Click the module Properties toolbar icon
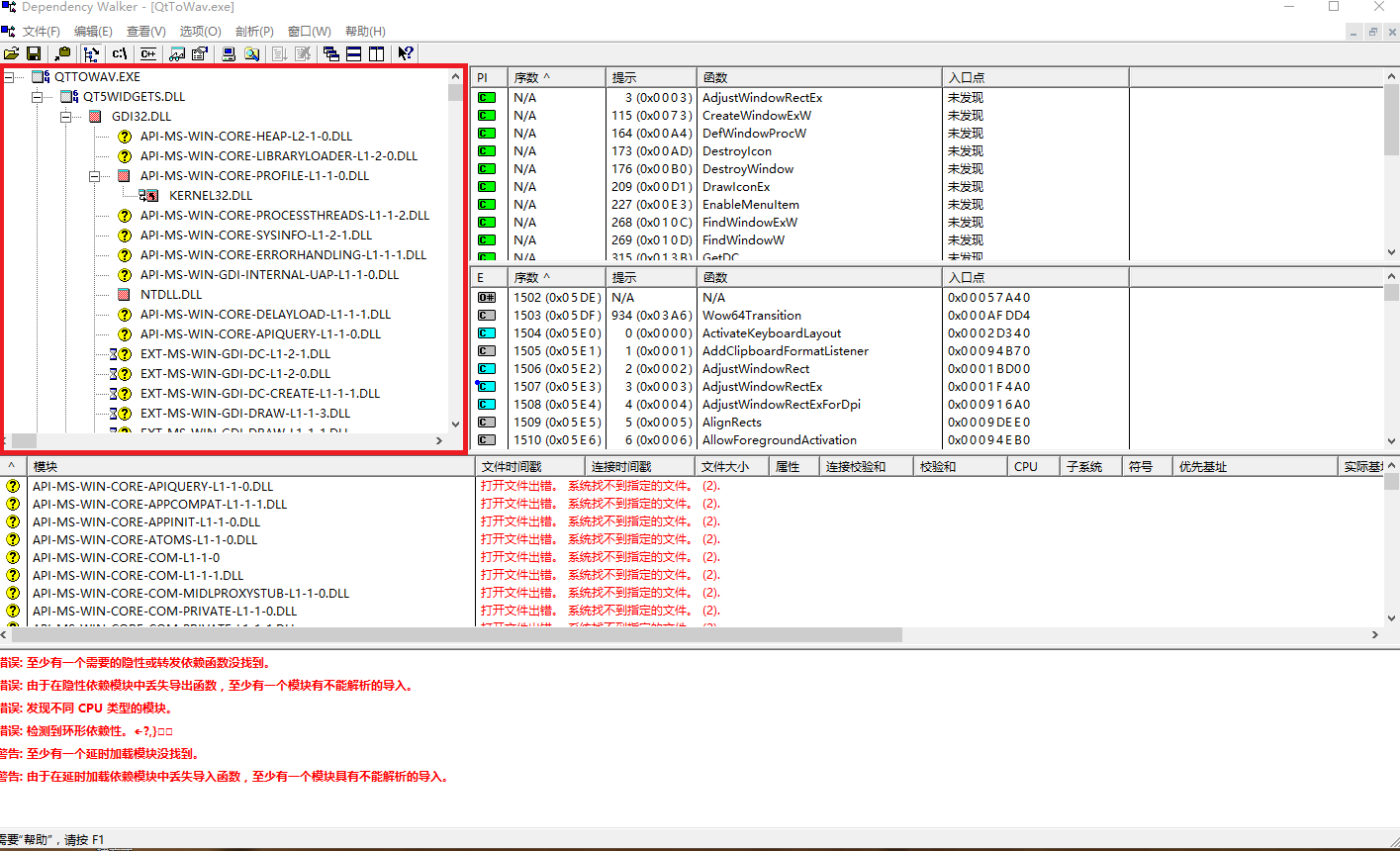 pyautogui.click(x=200, y=53)
